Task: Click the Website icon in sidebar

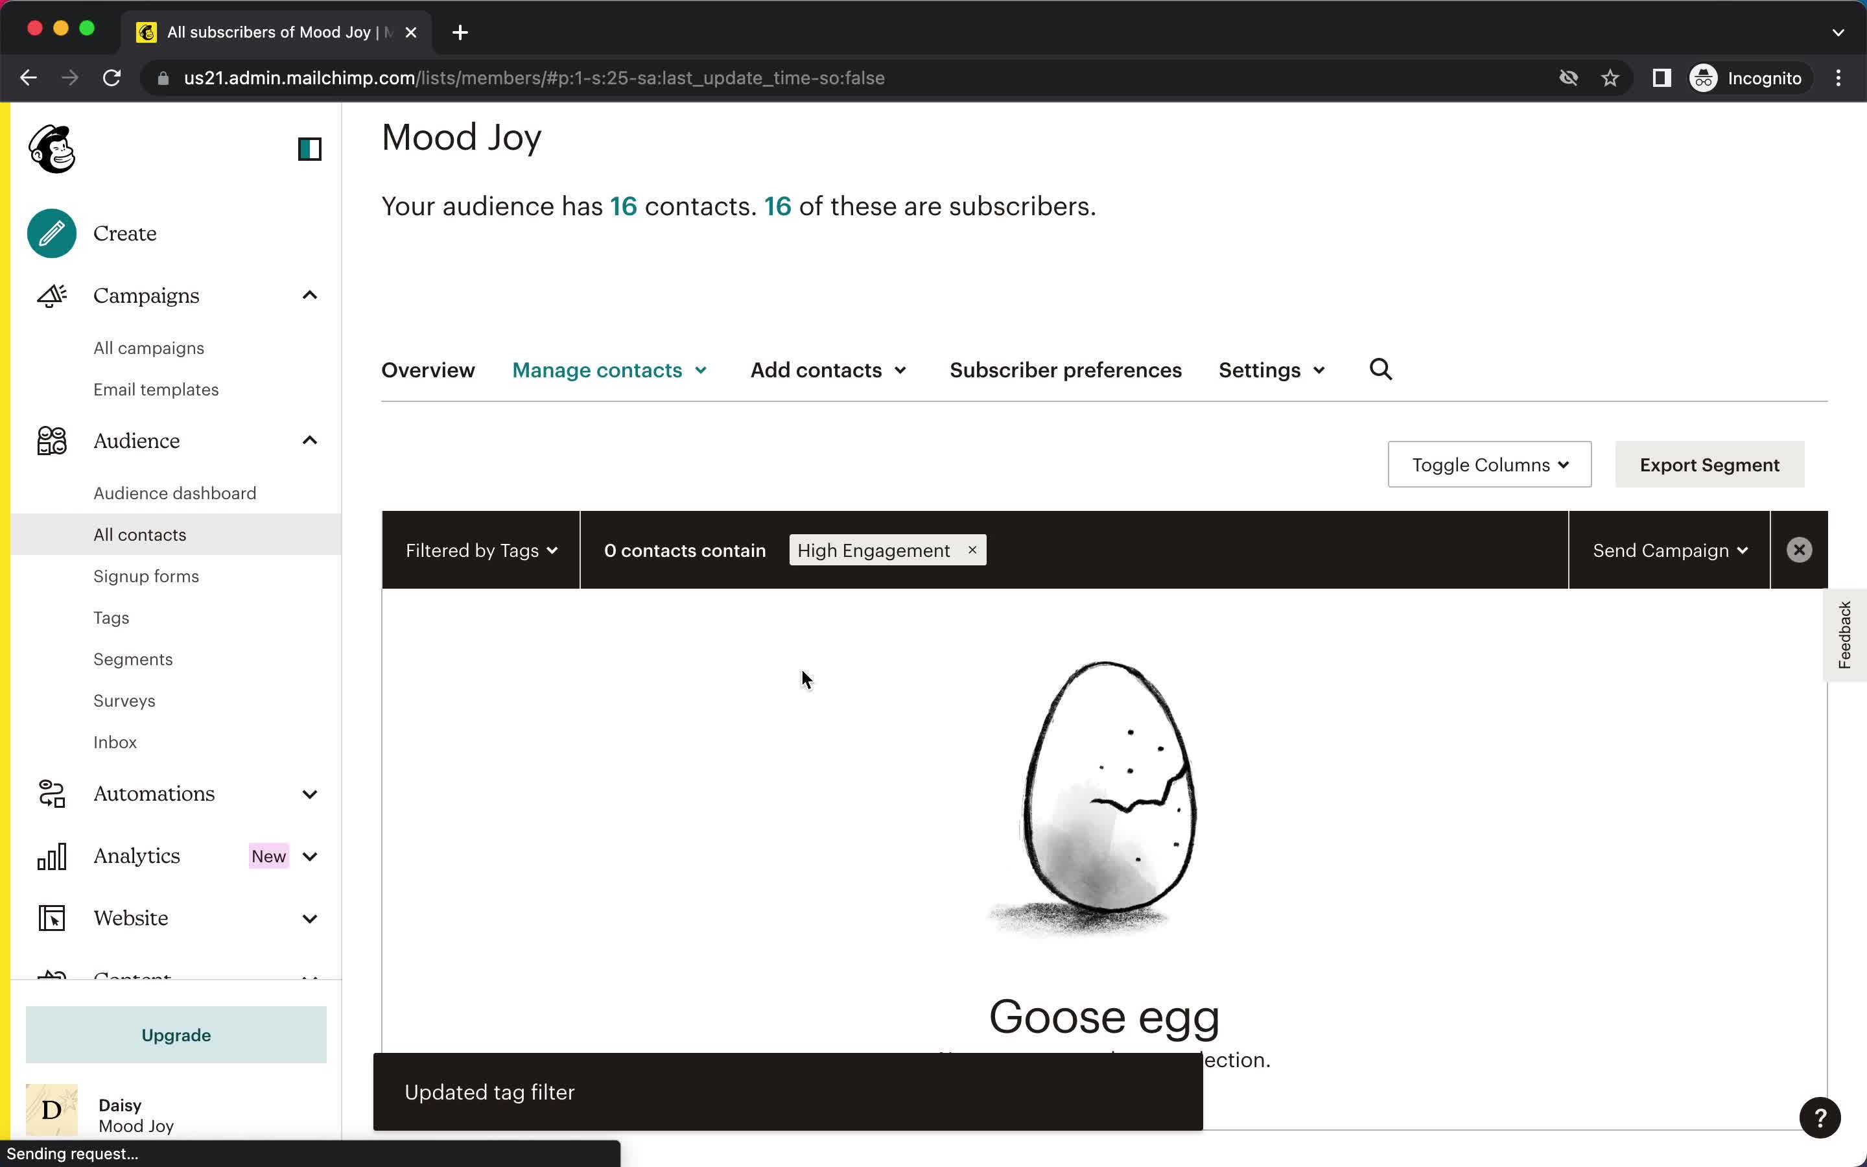Action: [x=50, y=918]
